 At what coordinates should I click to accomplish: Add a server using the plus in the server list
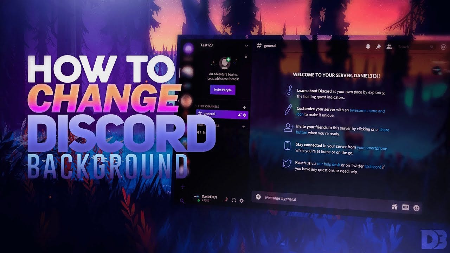click(182, 187)
